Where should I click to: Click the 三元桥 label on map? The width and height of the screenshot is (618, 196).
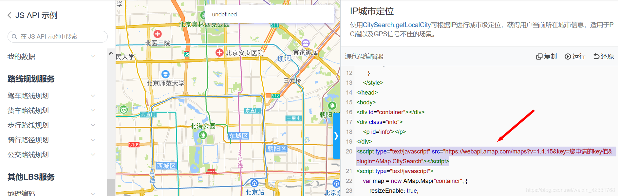point(292,80)
